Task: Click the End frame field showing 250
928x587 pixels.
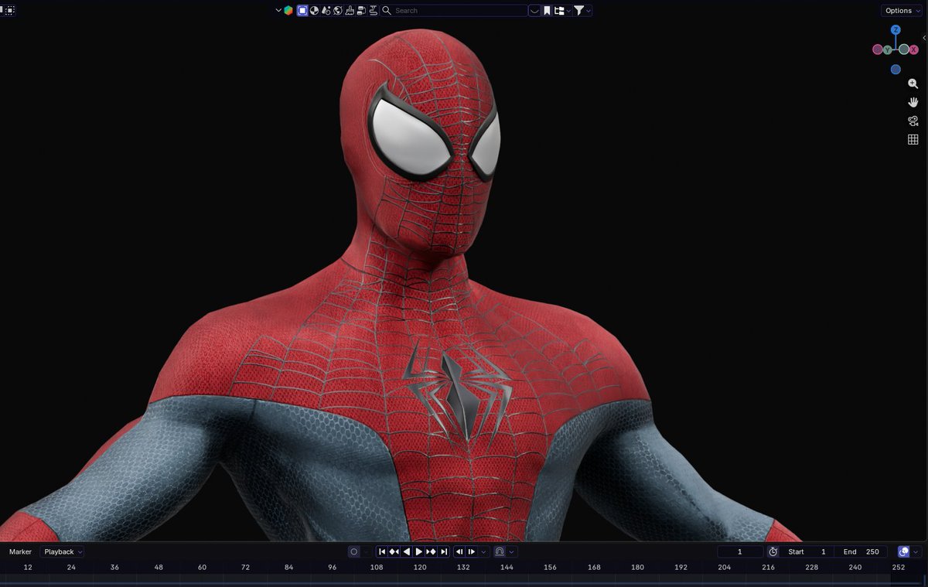Action: click(861, 551)
